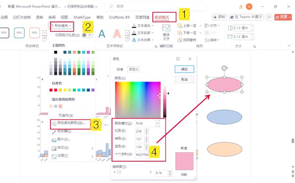Expand the Texture (纹理) submenu
295x183 pixels.
click(x=72, y=156)
